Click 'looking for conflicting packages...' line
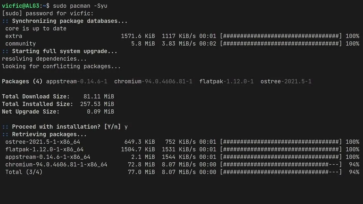Screen dimensions: 363x204 click(61, 66)
